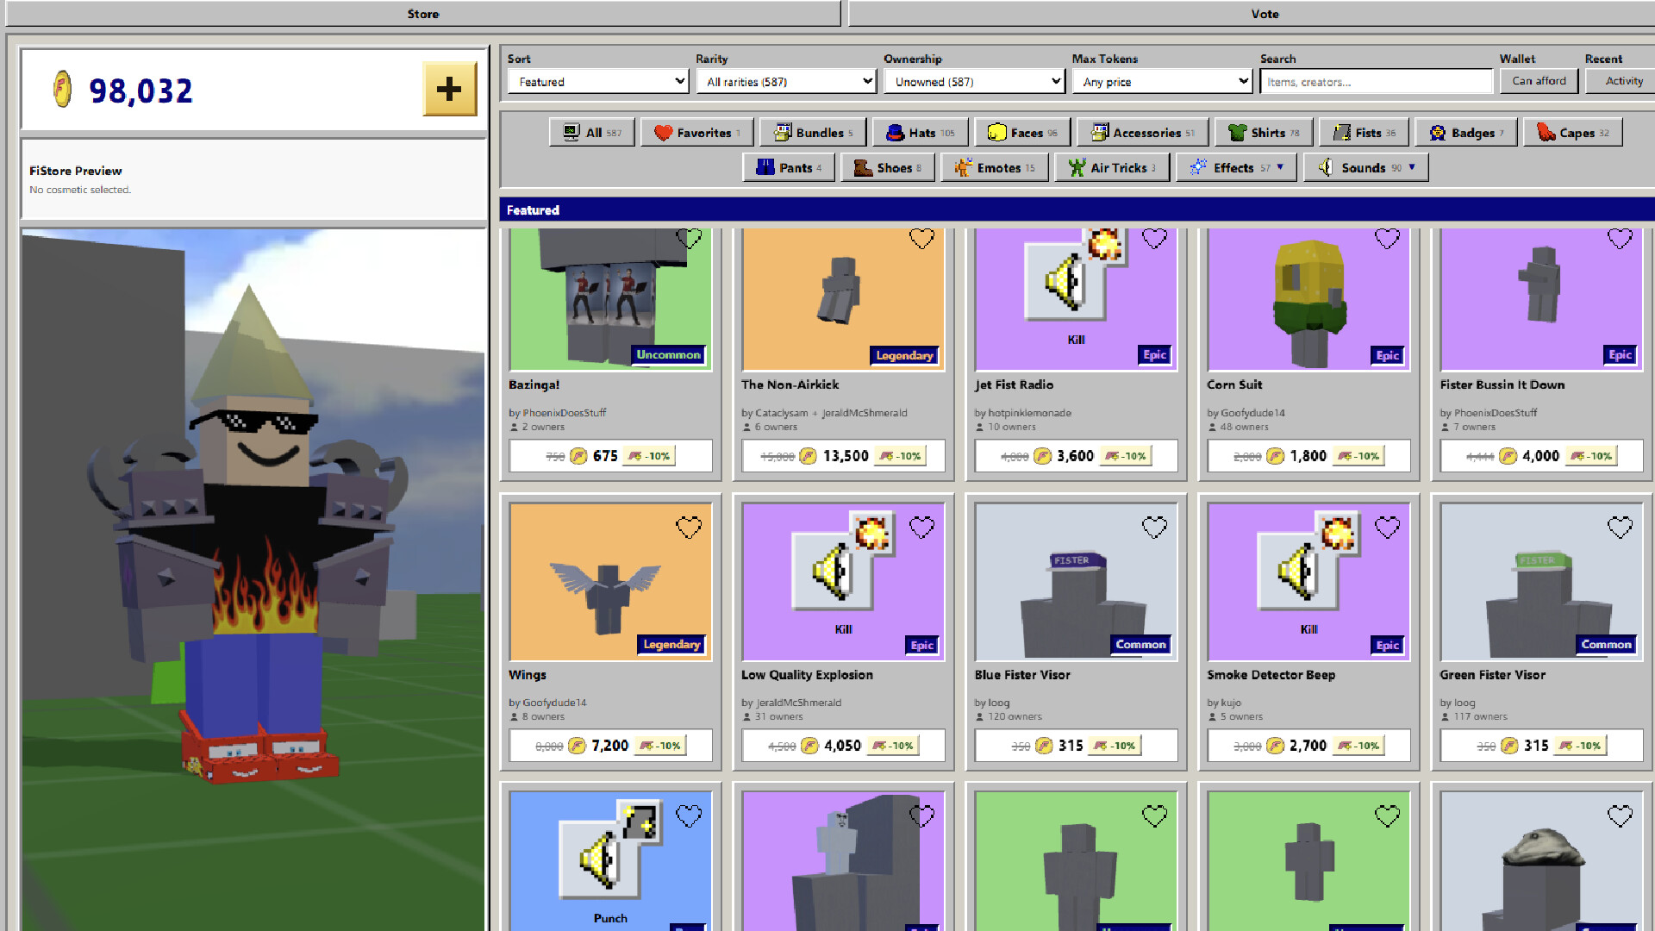Click the Jet Fist Radio kill sound icon

[1065, 281]
